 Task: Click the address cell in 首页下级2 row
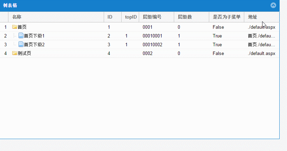point(261,44)
